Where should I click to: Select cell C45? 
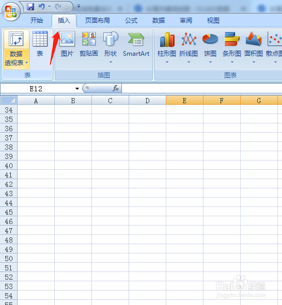(110, 212)
